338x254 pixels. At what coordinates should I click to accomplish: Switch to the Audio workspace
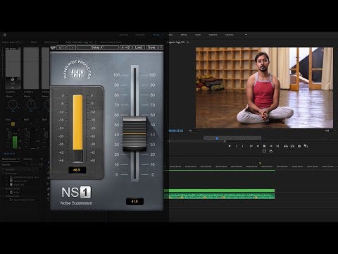pyautogui.click(x=198, y=35)
